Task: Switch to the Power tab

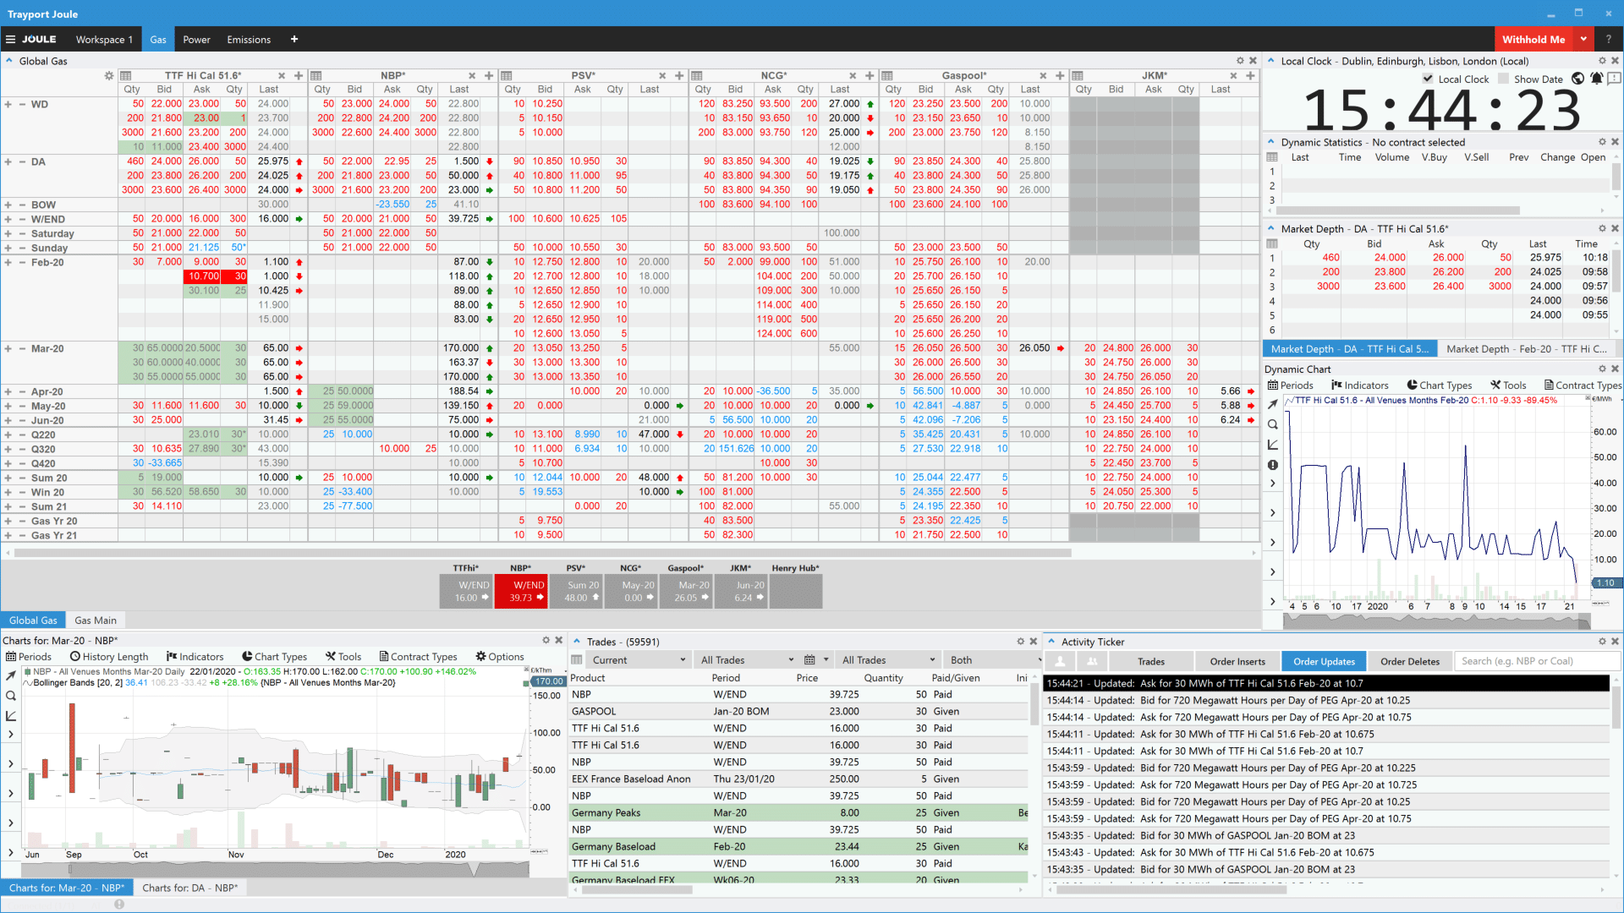Action: pos(196,40)
